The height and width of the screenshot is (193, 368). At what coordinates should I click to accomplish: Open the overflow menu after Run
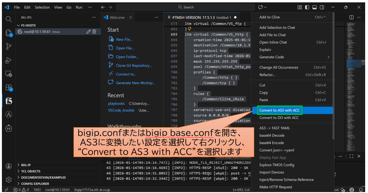[90, 7]
